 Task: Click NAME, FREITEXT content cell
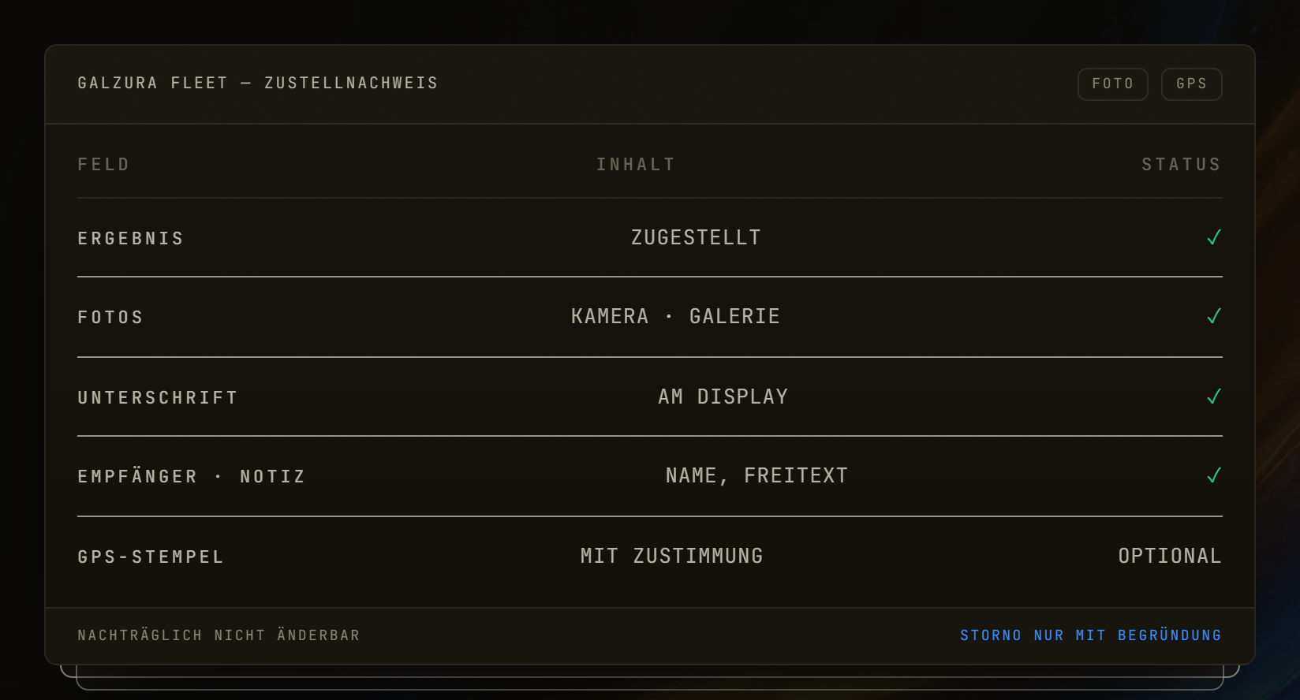point(756,475)
